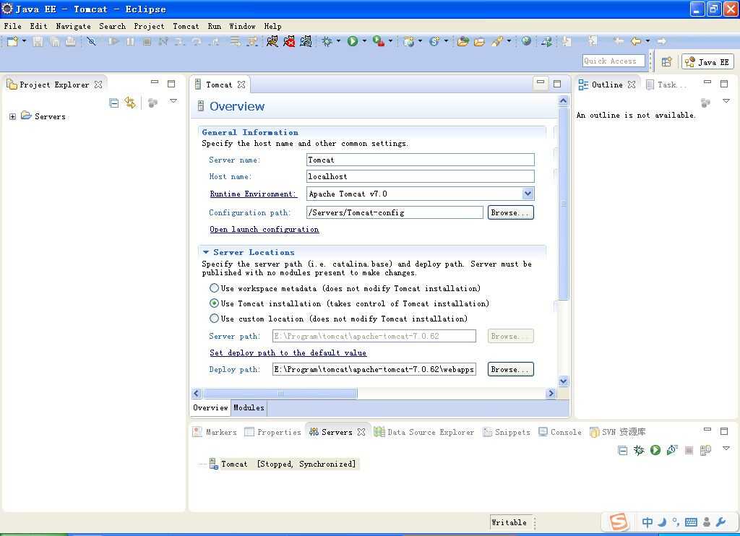Click the Start Tomcat cat icon
Viewport: 740px width, 536px height.
click(272, 41)
